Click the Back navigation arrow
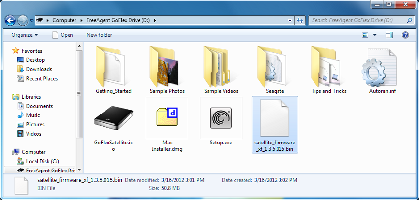 point(10,20)
